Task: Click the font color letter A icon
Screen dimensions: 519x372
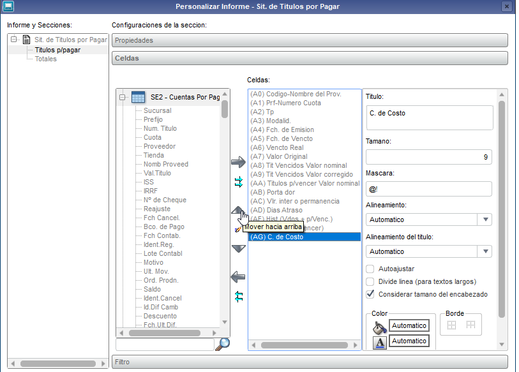Action: [x=380, y=343]
